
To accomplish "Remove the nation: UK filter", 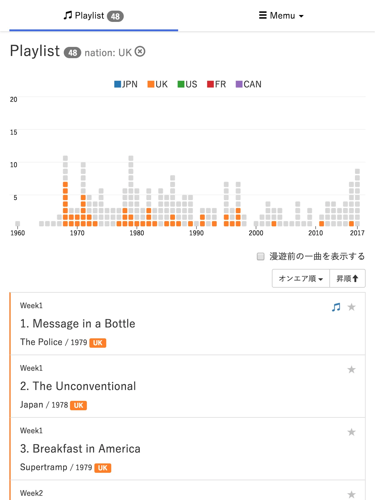I will (140, 52).
